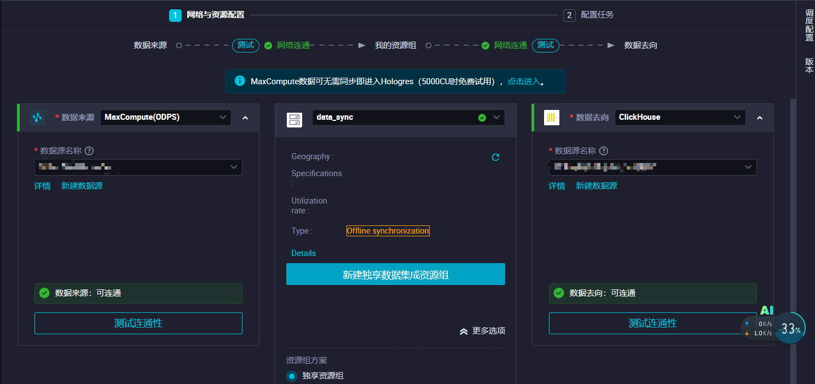815x384 pixels.
Task: Click green check icon in 数据去向 可连通
Action: pyautogui.click(x=559, y=293)
